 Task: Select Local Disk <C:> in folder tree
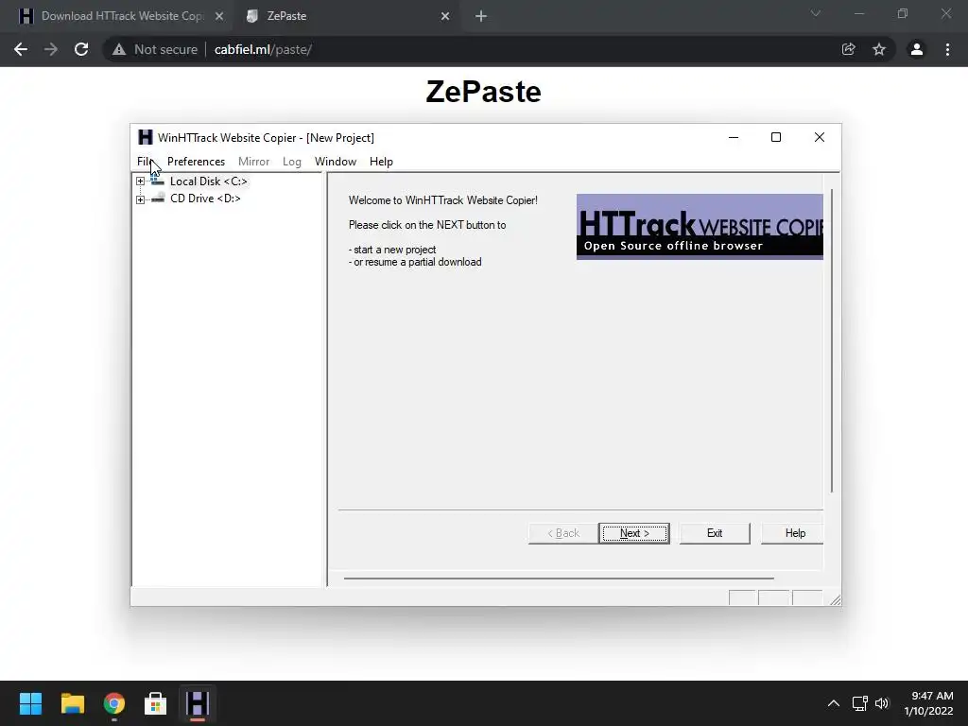click(209, 181)
